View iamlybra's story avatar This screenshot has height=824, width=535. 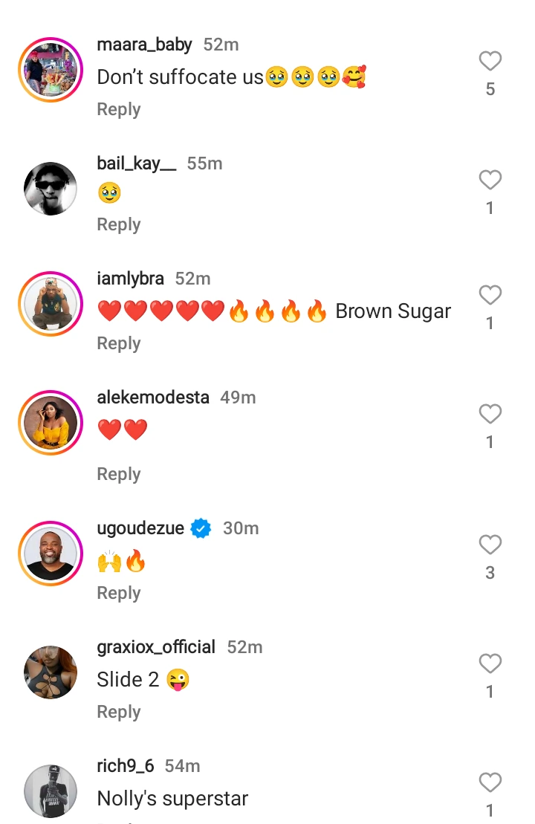pos(51,305)
